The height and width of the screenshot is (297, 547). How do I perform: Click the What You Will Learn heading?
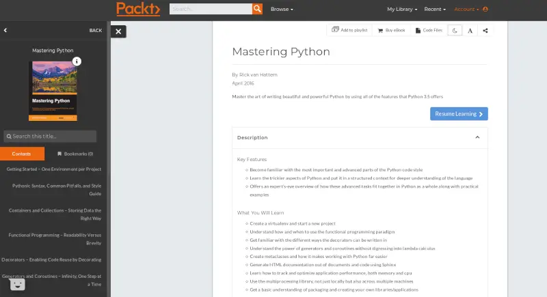pos(261,213)
